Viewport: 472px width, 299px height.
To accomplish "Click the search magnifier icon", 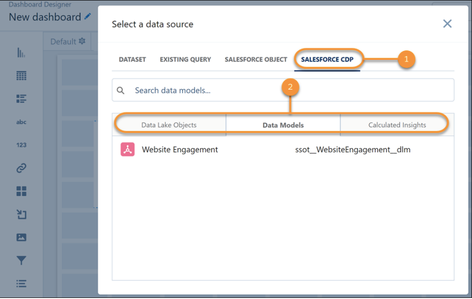I will 121,90.
